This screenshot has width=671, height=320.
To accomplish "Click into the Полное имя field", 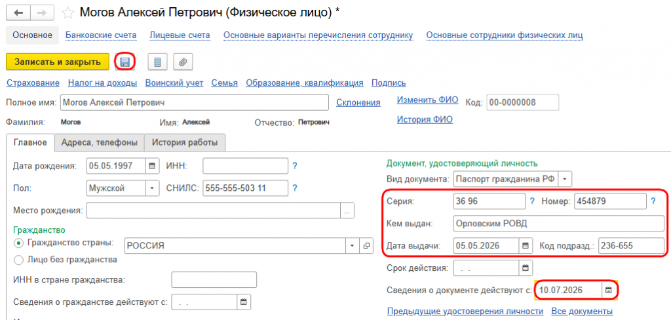I will (194, 102).
